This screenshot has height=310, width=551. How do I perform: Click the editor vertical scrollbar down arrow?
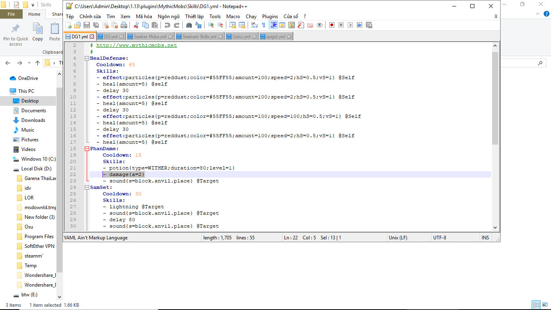[x=495, y=227]
